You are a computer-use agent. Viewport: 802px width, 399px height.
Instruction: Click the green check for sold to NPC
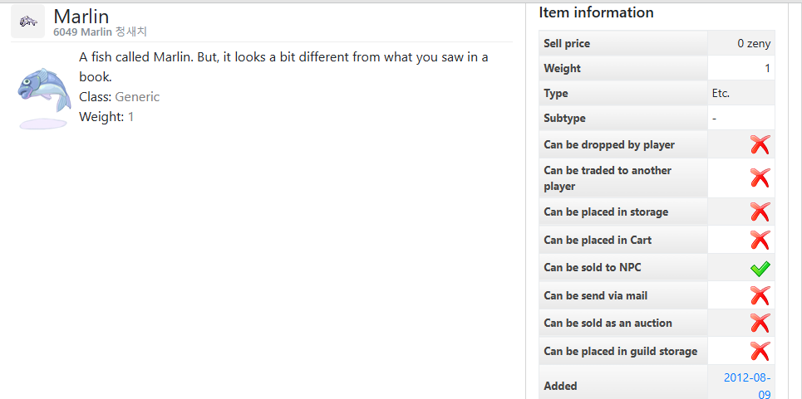point(760,268)
